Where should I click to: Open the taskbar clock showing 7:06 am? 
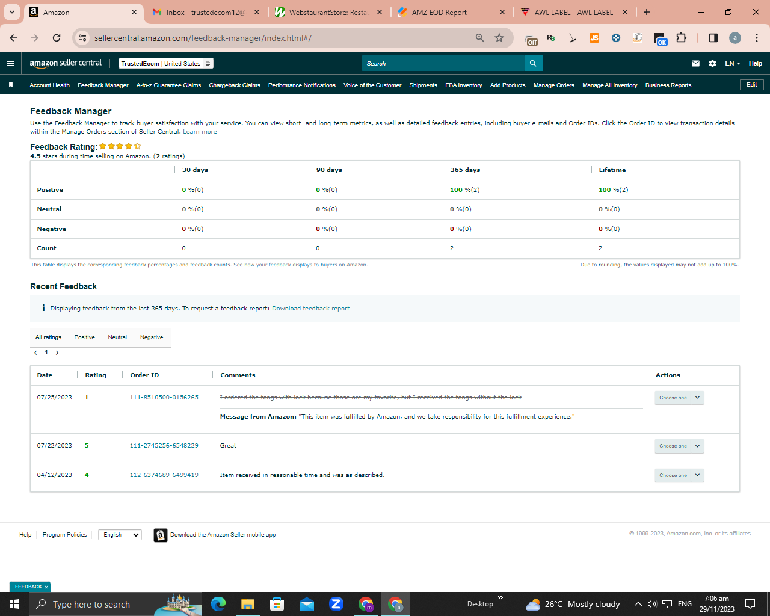click(716, 604)
